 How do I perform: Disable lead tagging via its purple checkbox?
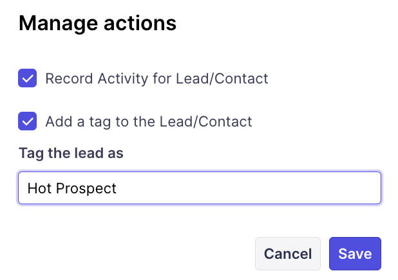(28, 121)
